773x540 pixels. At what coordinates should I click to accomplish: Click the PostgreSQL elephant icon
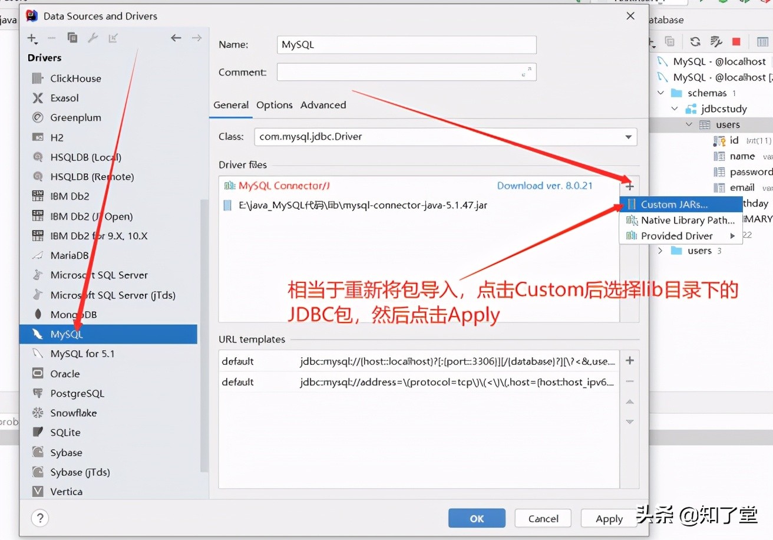[38, 393]
